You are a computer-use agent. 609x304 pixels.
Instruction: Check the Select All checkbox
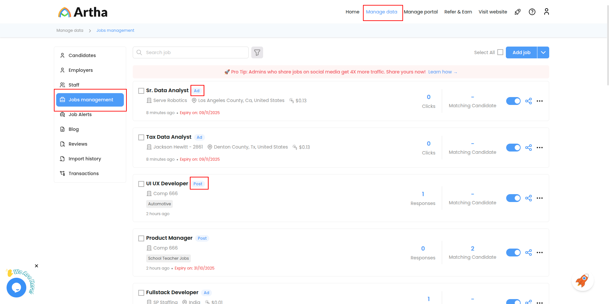tap(500, 52)
